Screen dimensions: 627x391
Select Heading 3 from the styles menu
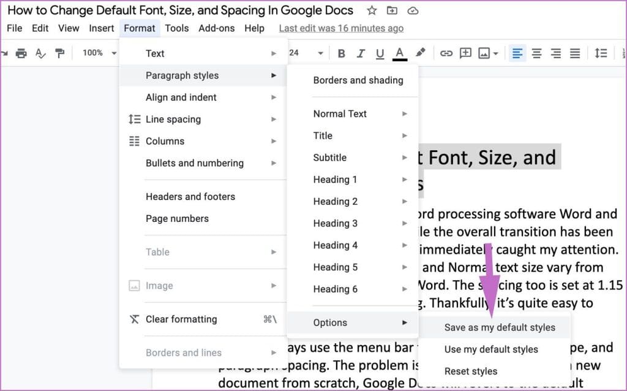[x=336, y=223]
